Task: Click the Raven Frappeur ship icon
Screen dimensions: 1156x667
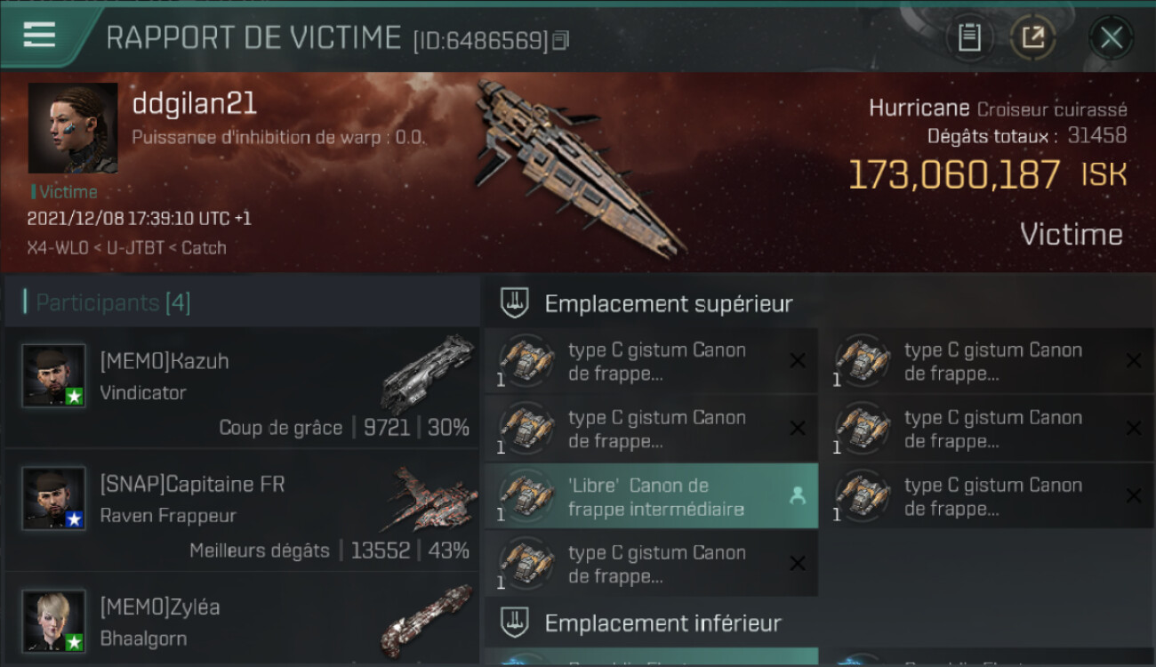Action: 429,500
